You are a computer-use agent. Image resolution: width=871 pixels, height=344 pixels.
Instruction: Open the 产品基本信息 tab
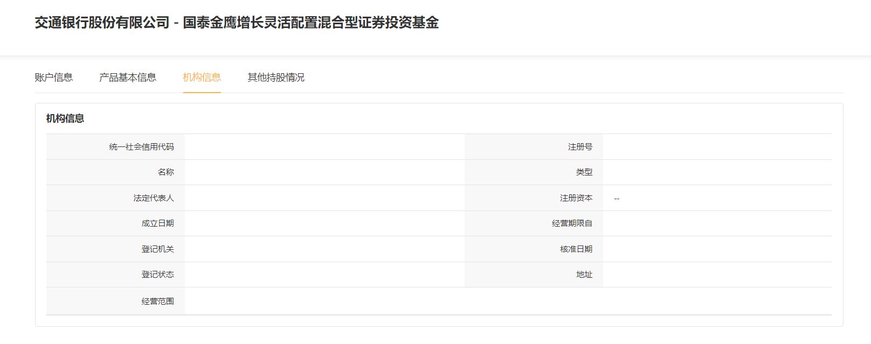click(128, 78)
